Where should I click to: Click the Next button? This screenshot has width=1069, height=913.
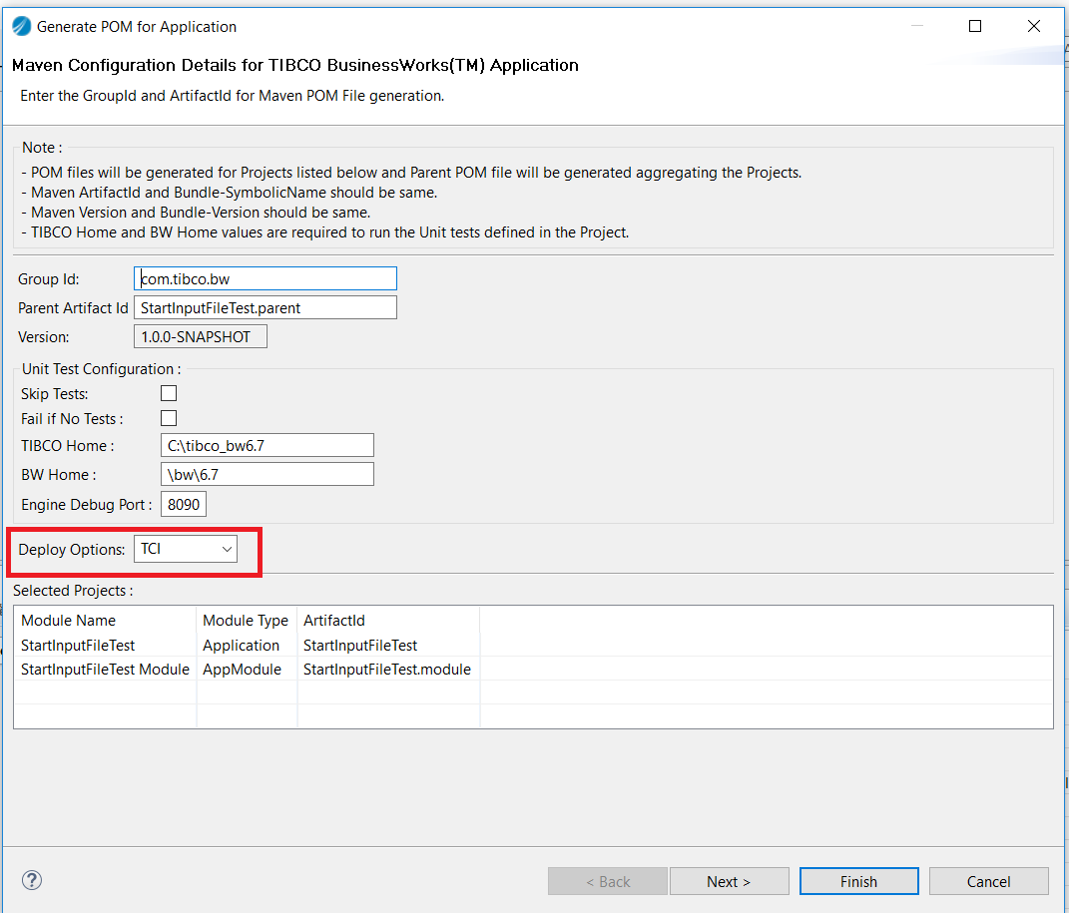pos(730,882)
